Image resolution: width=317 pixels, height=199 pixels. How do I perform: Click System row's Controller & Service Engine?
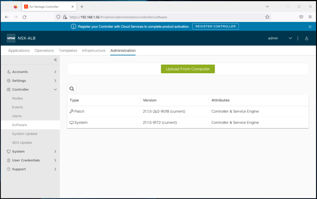pyautogui.click(x=235, y=123)
